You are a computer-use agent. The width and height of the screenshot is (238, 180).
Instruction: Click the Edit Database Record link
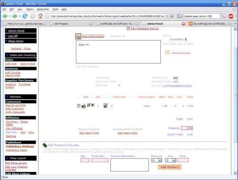[x=145, y=29]
